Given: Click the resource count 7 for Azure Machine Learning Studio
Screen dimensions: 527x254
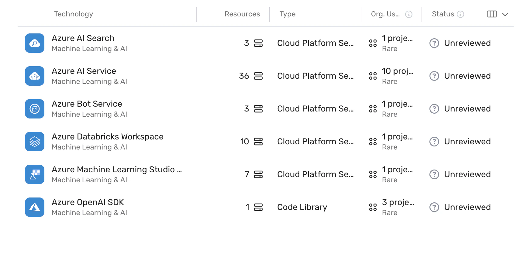Looking at the screenshot, I should (x=247, y=174).
